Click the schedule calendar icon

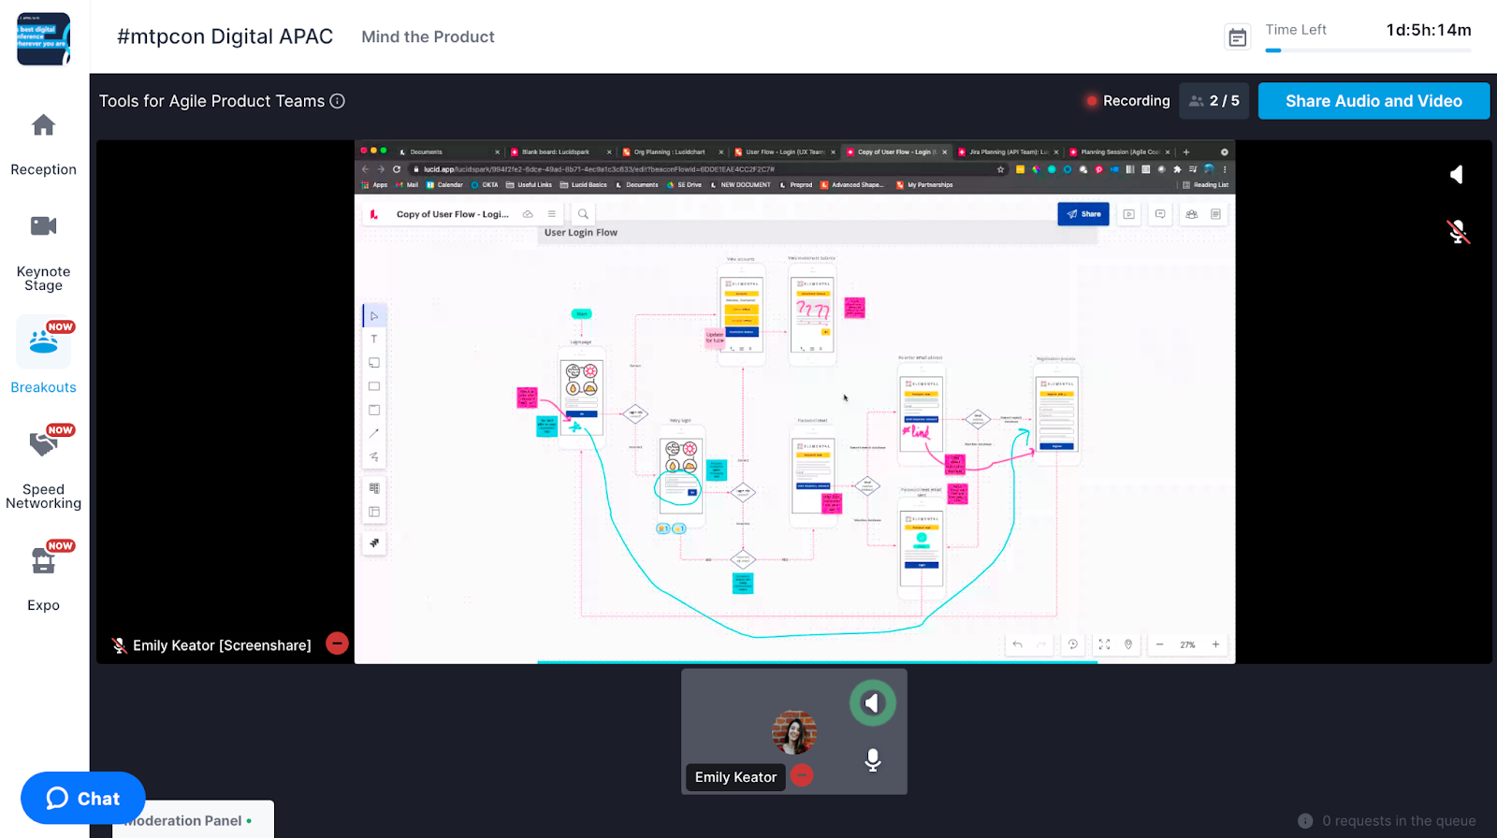coord(1237,37)
